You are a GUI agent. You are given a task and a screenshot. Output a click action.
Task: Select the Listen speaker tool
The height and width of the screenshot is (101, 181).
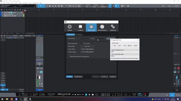click(x=62, y=6)
